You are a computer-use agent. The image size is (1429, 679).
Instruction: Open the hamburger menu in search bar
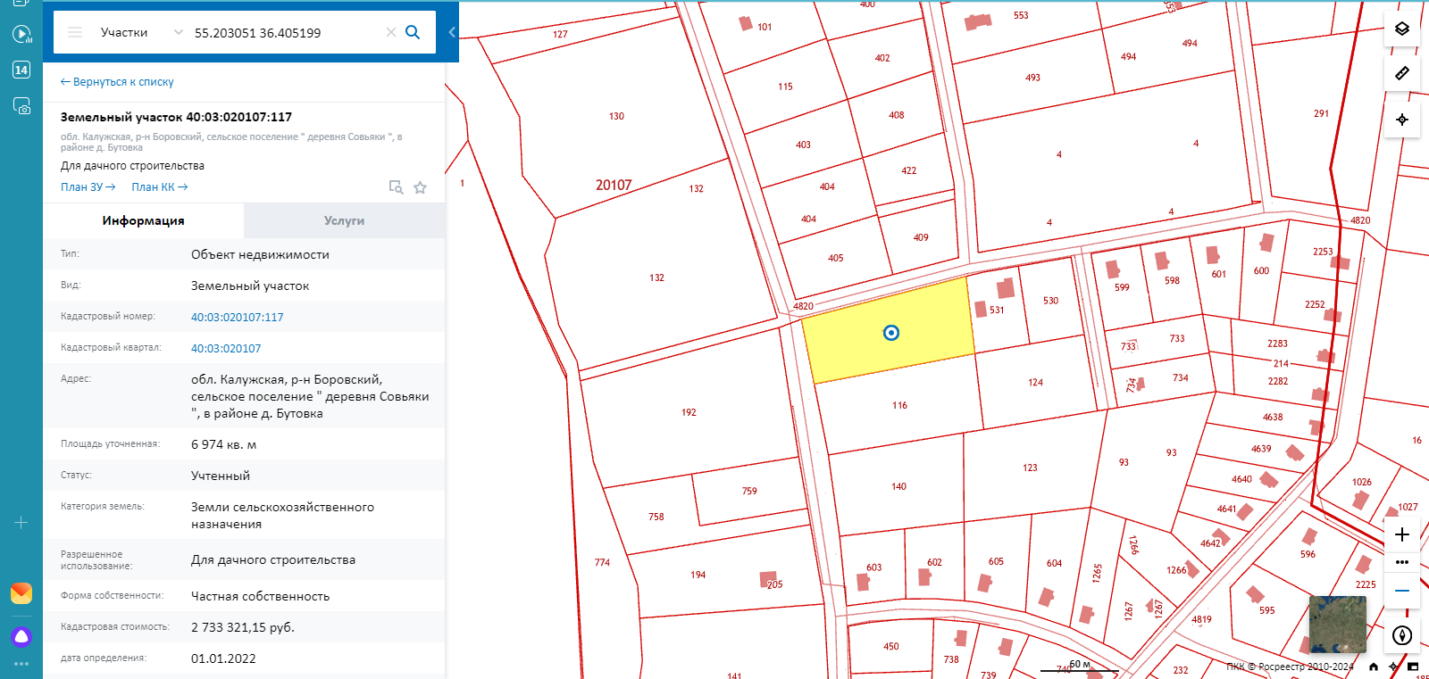[x=75, y=32]
